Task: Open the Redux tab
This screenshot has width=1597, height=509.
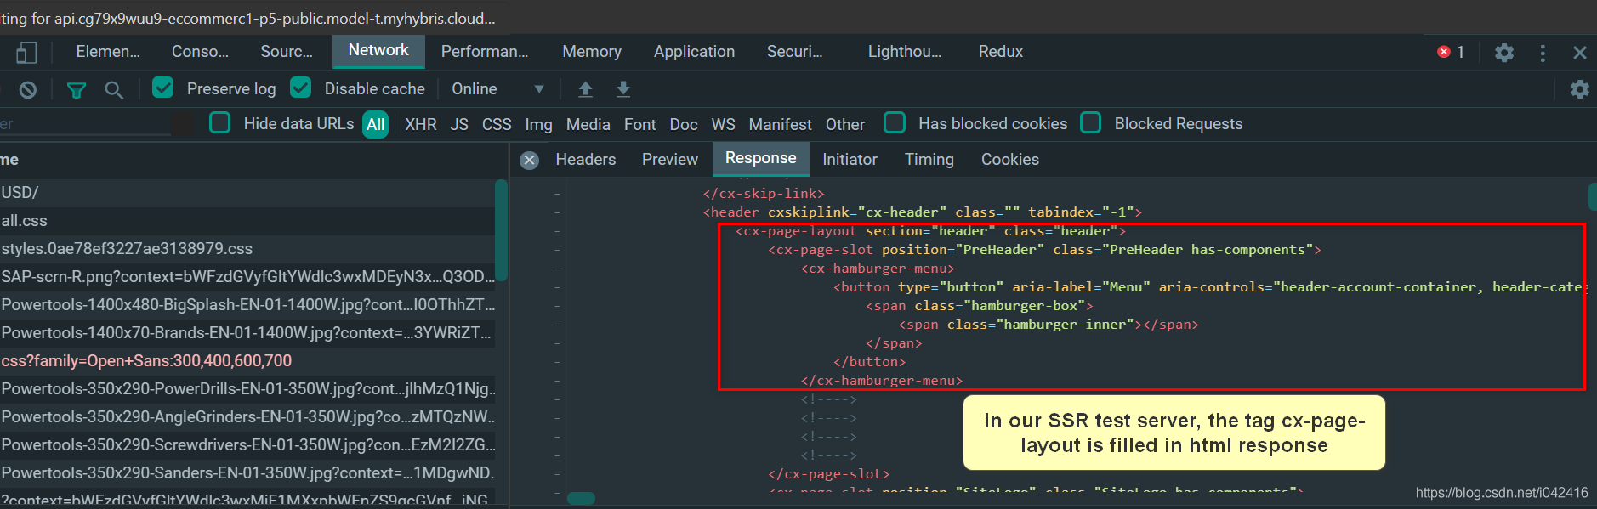Action: (x=1000, y=52)
